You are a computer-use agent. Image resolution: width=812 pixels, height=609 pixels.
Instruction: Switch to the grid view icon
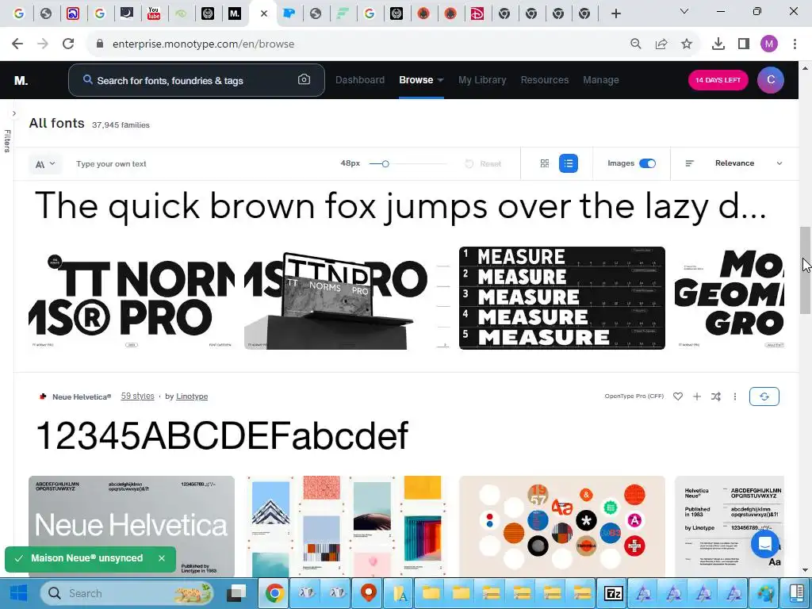click(544, 163)
